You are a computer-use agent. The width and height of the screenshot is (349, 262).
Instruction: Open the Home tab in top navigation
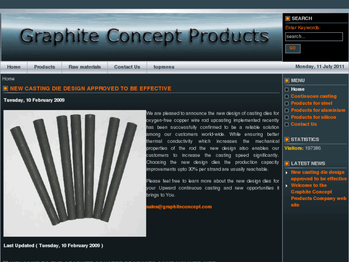click(14, 67)
